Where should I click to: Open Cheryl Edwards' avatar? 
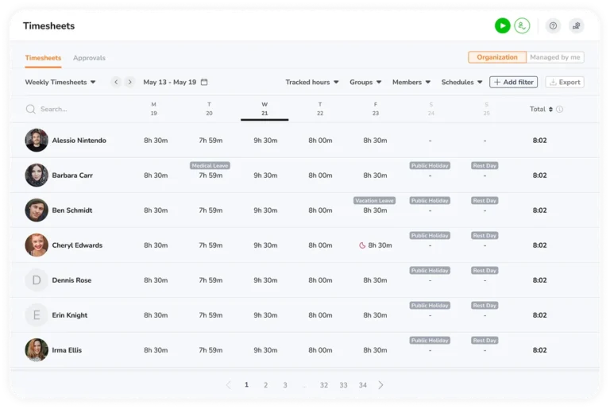[x=37, y=245]
